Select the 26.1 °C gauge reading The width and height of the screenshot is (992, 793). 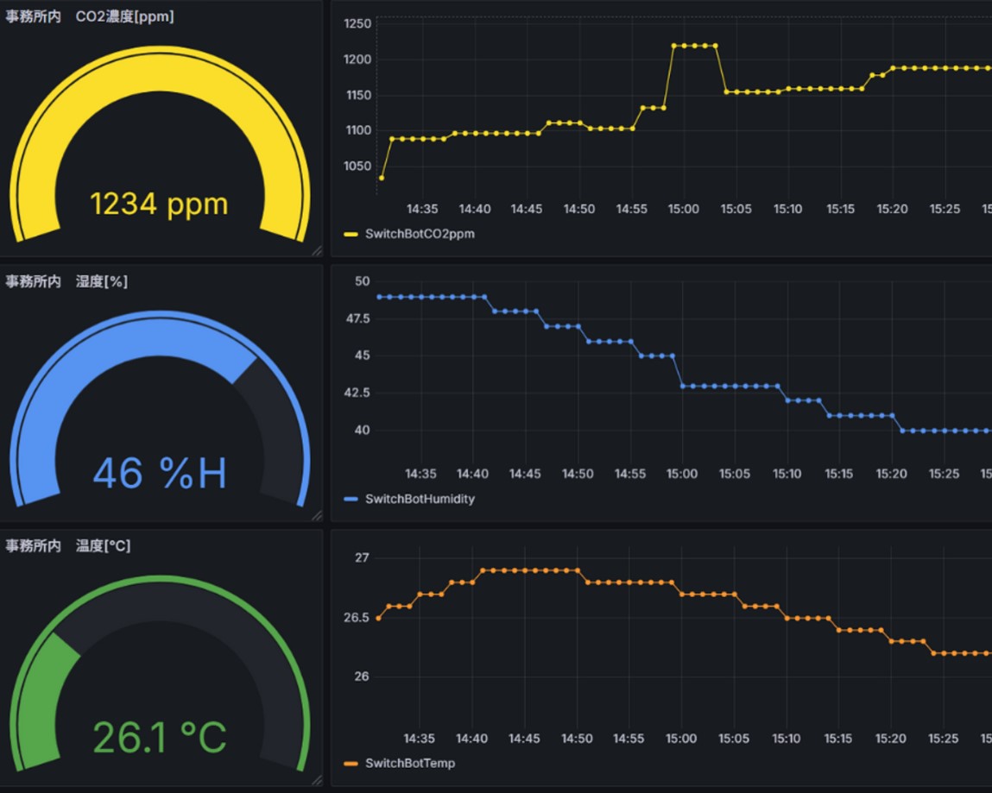(x=160, y=738)
